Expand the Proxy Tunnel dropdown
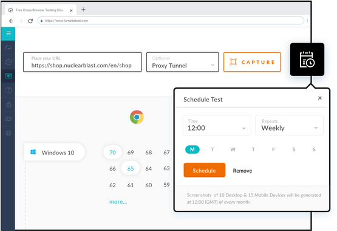This screenshot has width=337, height=231. coord(183,62)
